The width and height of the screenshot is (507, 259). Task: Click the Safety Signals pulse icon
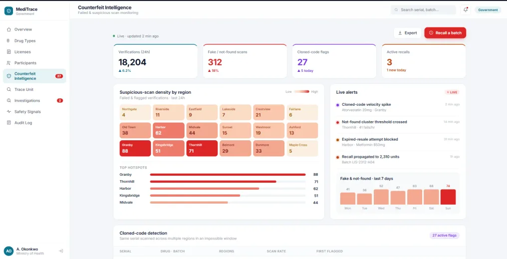(8, 112)
